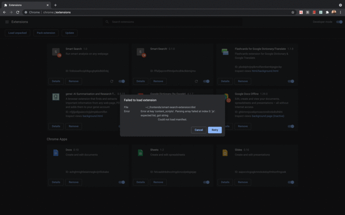Reload the Smart Search 1.0 extension
The height and width of the screenshot is (215, 345).
[112, 81]
